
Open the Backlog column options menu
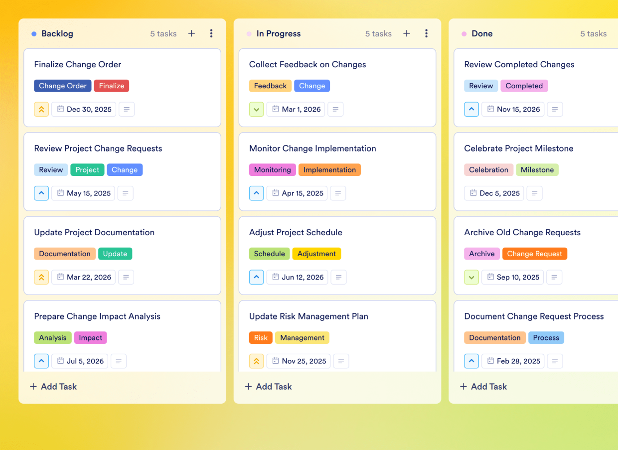pos(211,33)
